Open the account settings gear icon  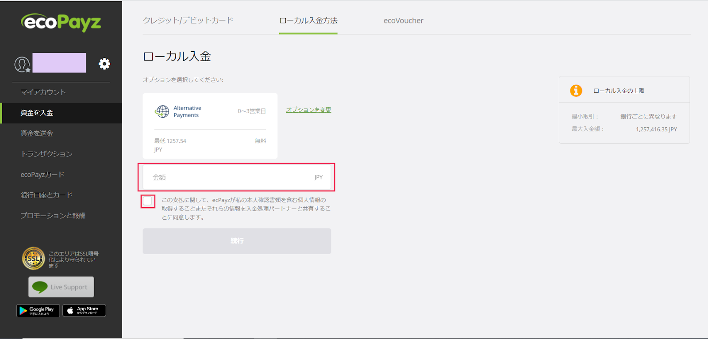pyautogui.click(x=104, y=64)
